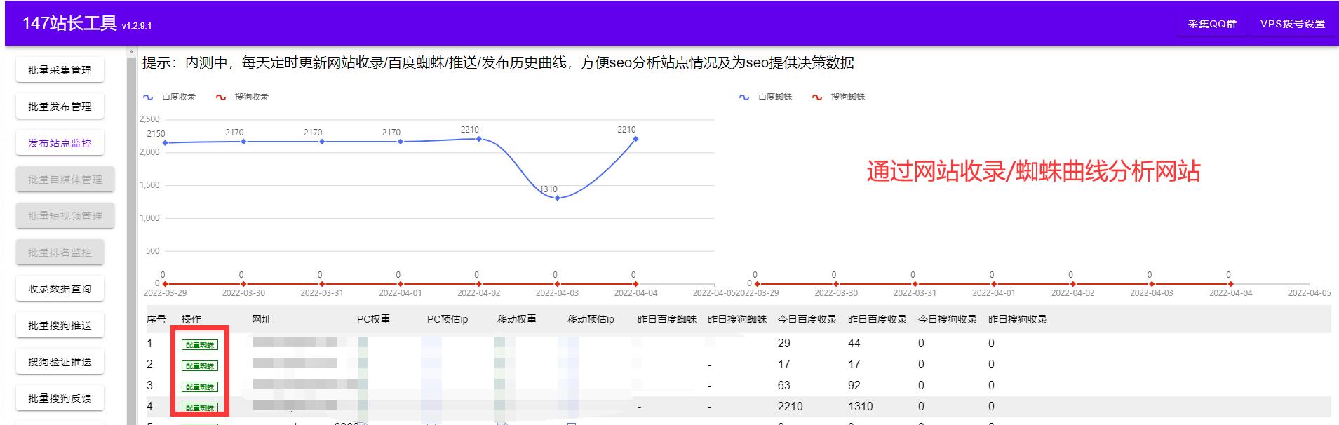Click the greyed 批量自媒体管理 sidebar item
The height and width of the screenshot is (425, 1339).
(x=65, y=180)
